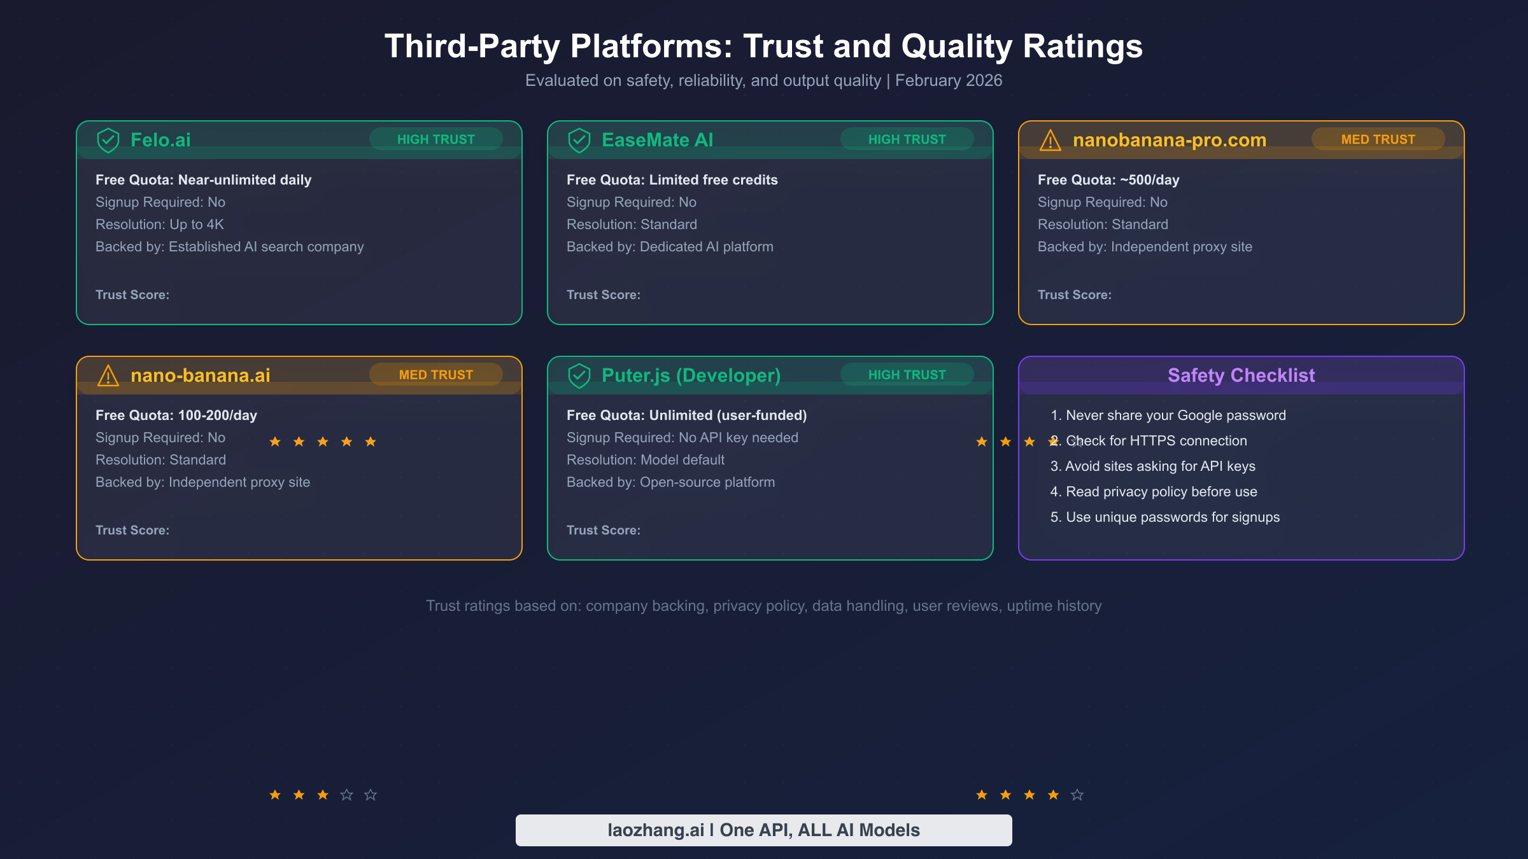Click the first gold star beside Puter.js card
1528x859 pixels.
click(x=982, y=441)
